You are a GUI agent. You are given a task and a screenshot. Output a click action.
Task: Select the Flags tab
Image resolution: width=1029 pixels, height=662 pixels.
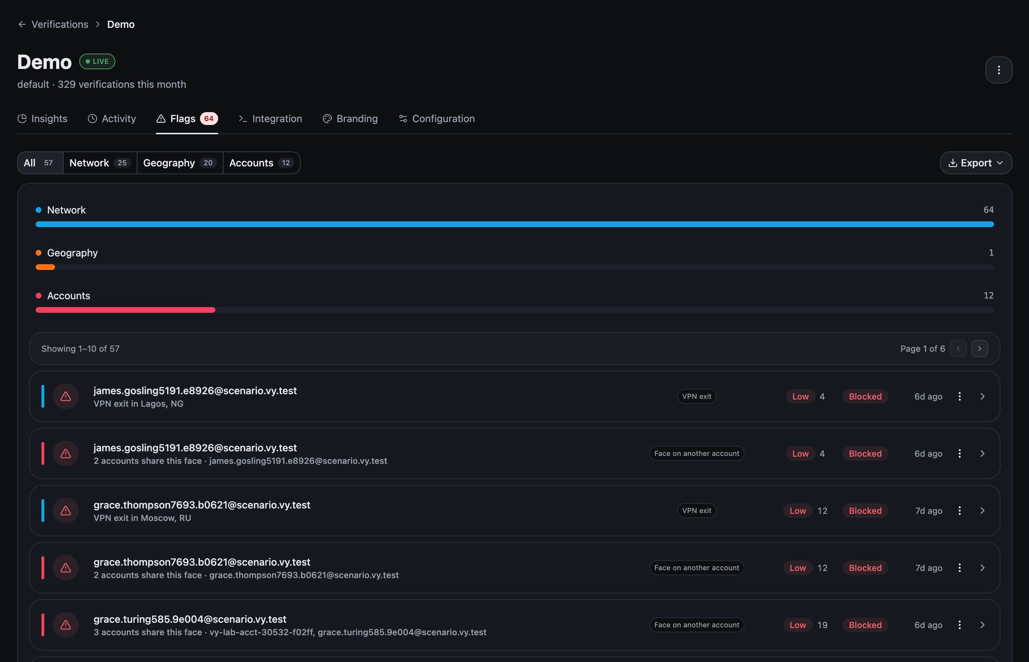click(x=187, y=119)
